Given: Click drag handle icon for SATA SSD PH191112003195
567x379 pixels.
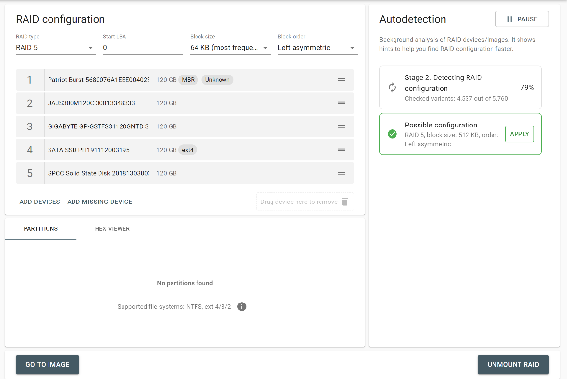Looking at the screenshot, I should pos(342,150).
